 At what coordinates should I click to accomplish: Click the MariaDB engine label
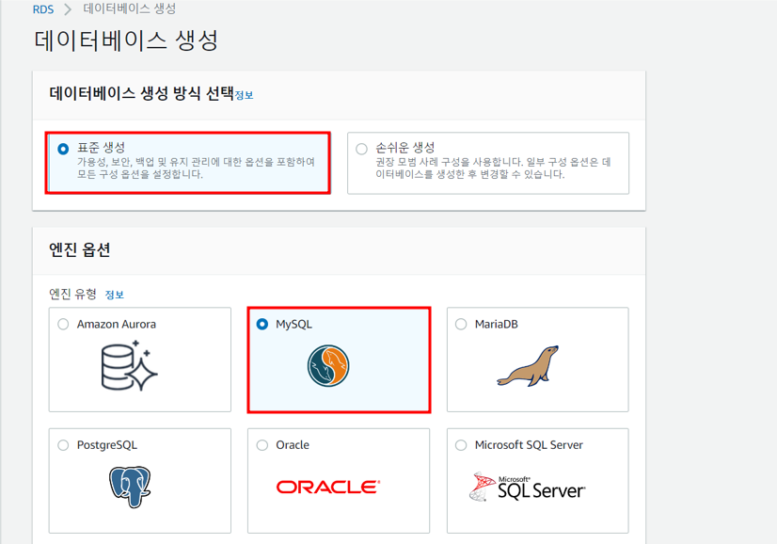coord(496,325)
